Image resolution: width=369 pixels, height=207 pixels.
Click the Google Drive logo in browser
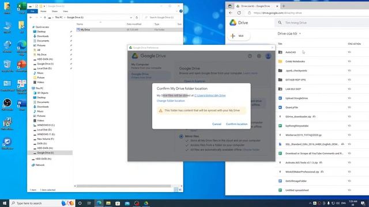pos(239,23)
